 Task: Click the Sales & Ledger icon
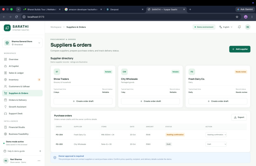5,73
